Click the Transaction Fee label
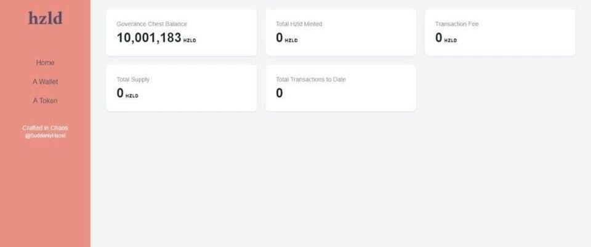This screenshot has width=591, height=247. (x=456, y=24)
